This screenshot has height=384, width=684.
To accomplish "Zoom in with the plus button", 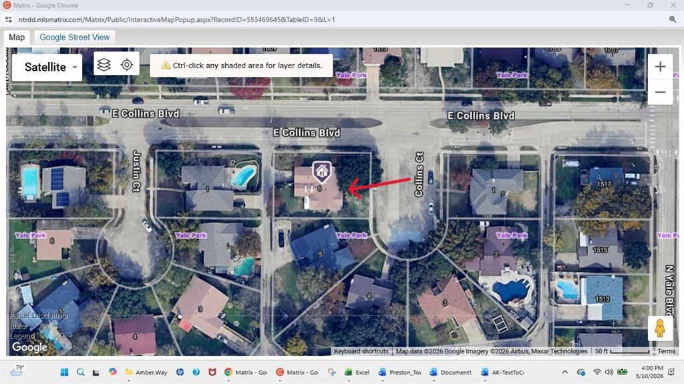I will point(660,67).
